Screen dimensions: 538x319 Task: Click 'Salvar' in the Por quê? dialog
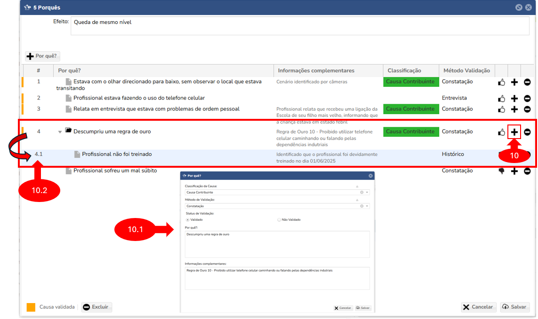[x=363, y=308]
